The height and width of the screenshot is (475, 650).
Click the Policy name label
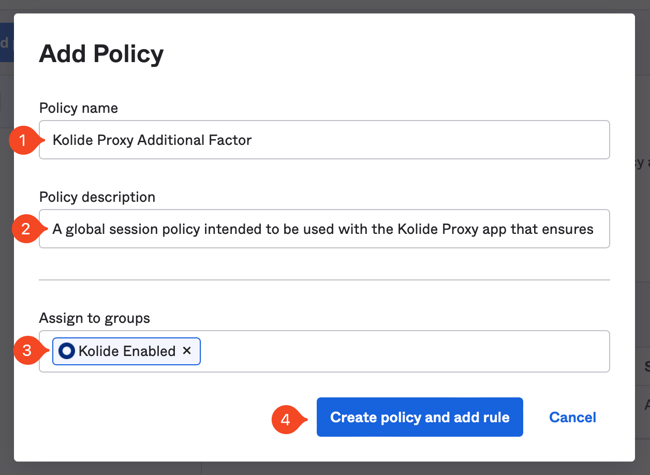(79, 108)
